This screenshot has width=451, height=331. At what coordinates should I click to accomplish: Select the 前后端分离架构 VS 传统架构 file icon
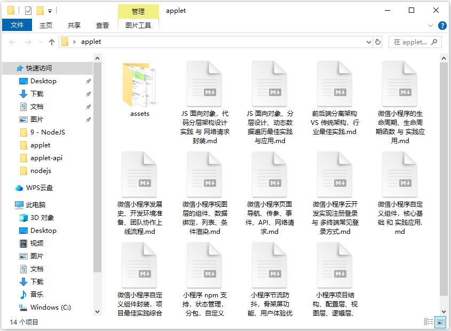pyautogui.click(x=335, y=84)
